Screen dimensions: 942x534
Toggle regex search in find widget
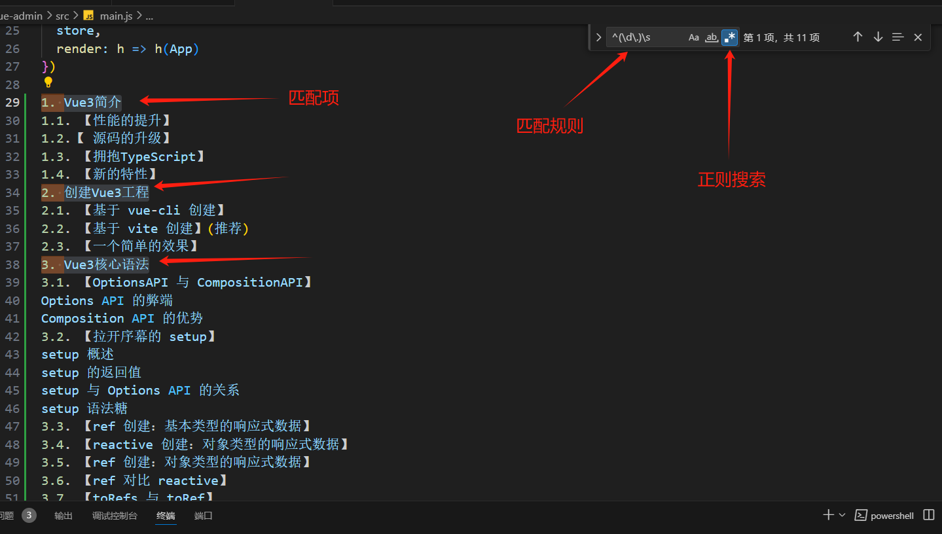click(729, 37)
